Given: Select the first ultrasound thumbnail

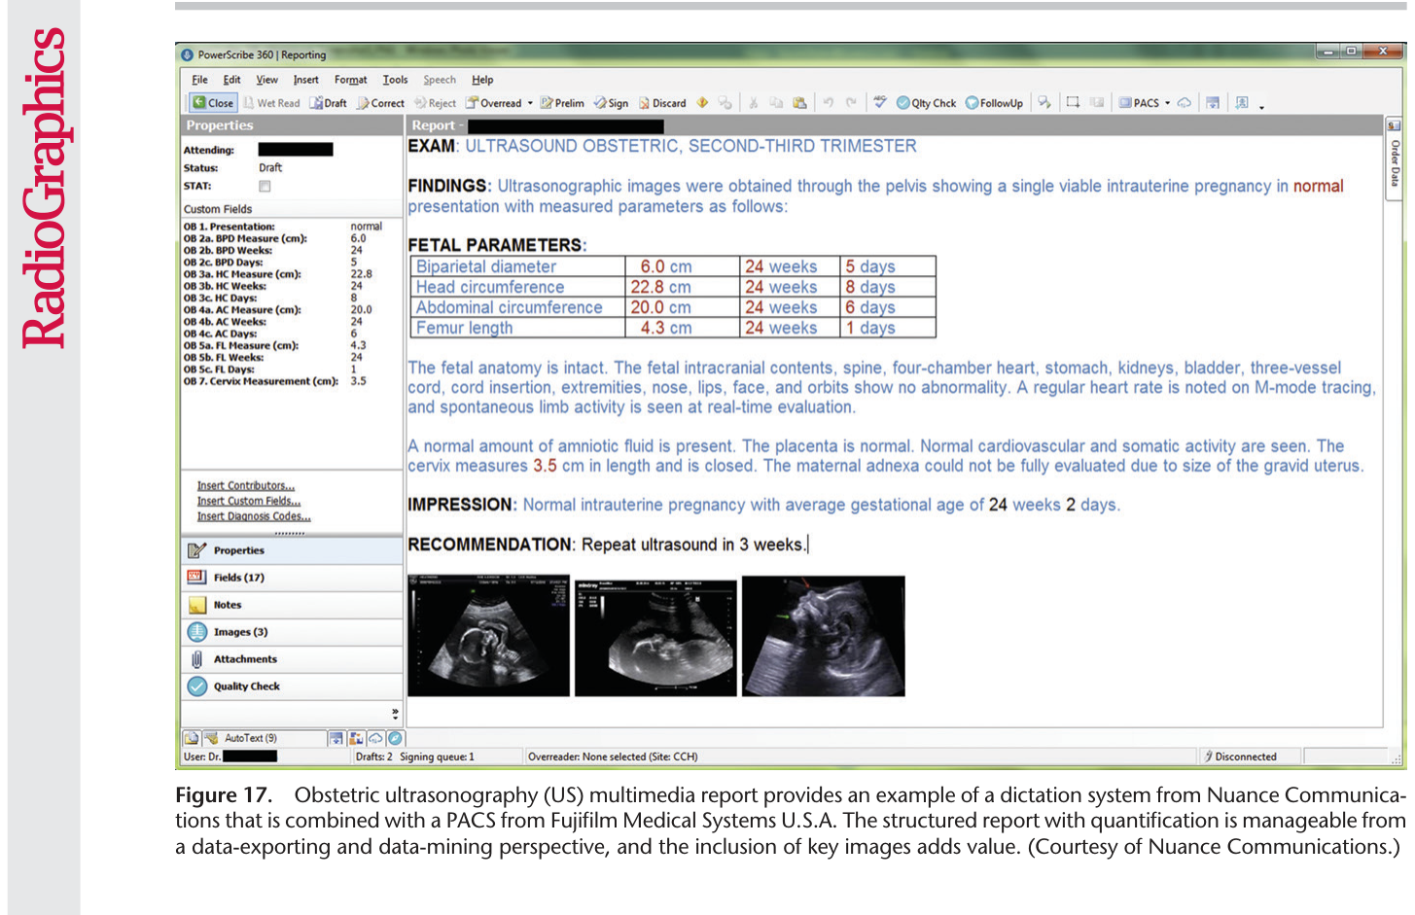Looking at the screenshot, I should [488, 636].
